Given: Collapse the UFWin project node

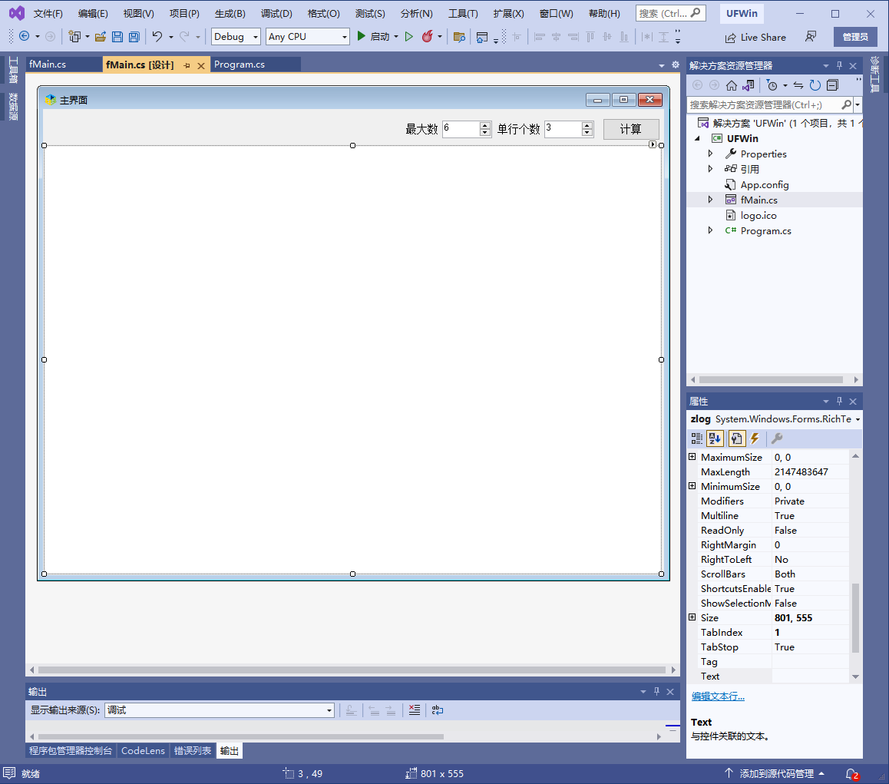Looking at the screenshot, I should pos(697,138).
